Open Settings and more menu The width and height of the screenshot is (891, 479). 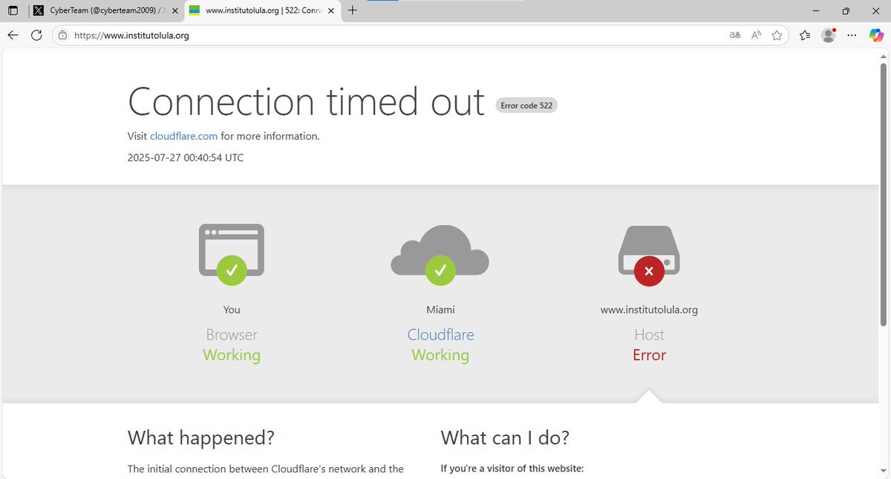point(852,35)
